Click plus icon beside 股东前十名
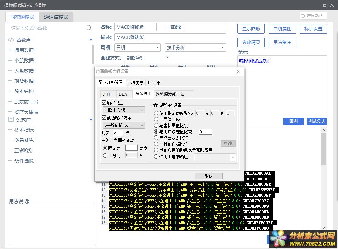The width and height of the screenshot is (338, 249). click(x=10, y=101)
